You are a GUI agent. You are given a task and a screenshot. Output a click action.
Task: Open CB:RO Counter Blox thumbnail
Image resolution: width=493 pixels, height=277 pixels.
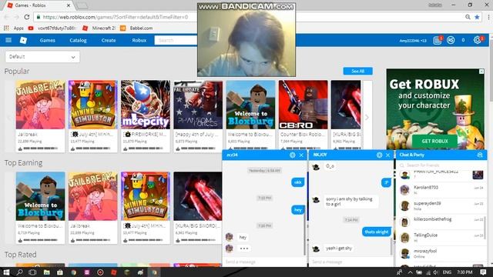tap(303, 105)
